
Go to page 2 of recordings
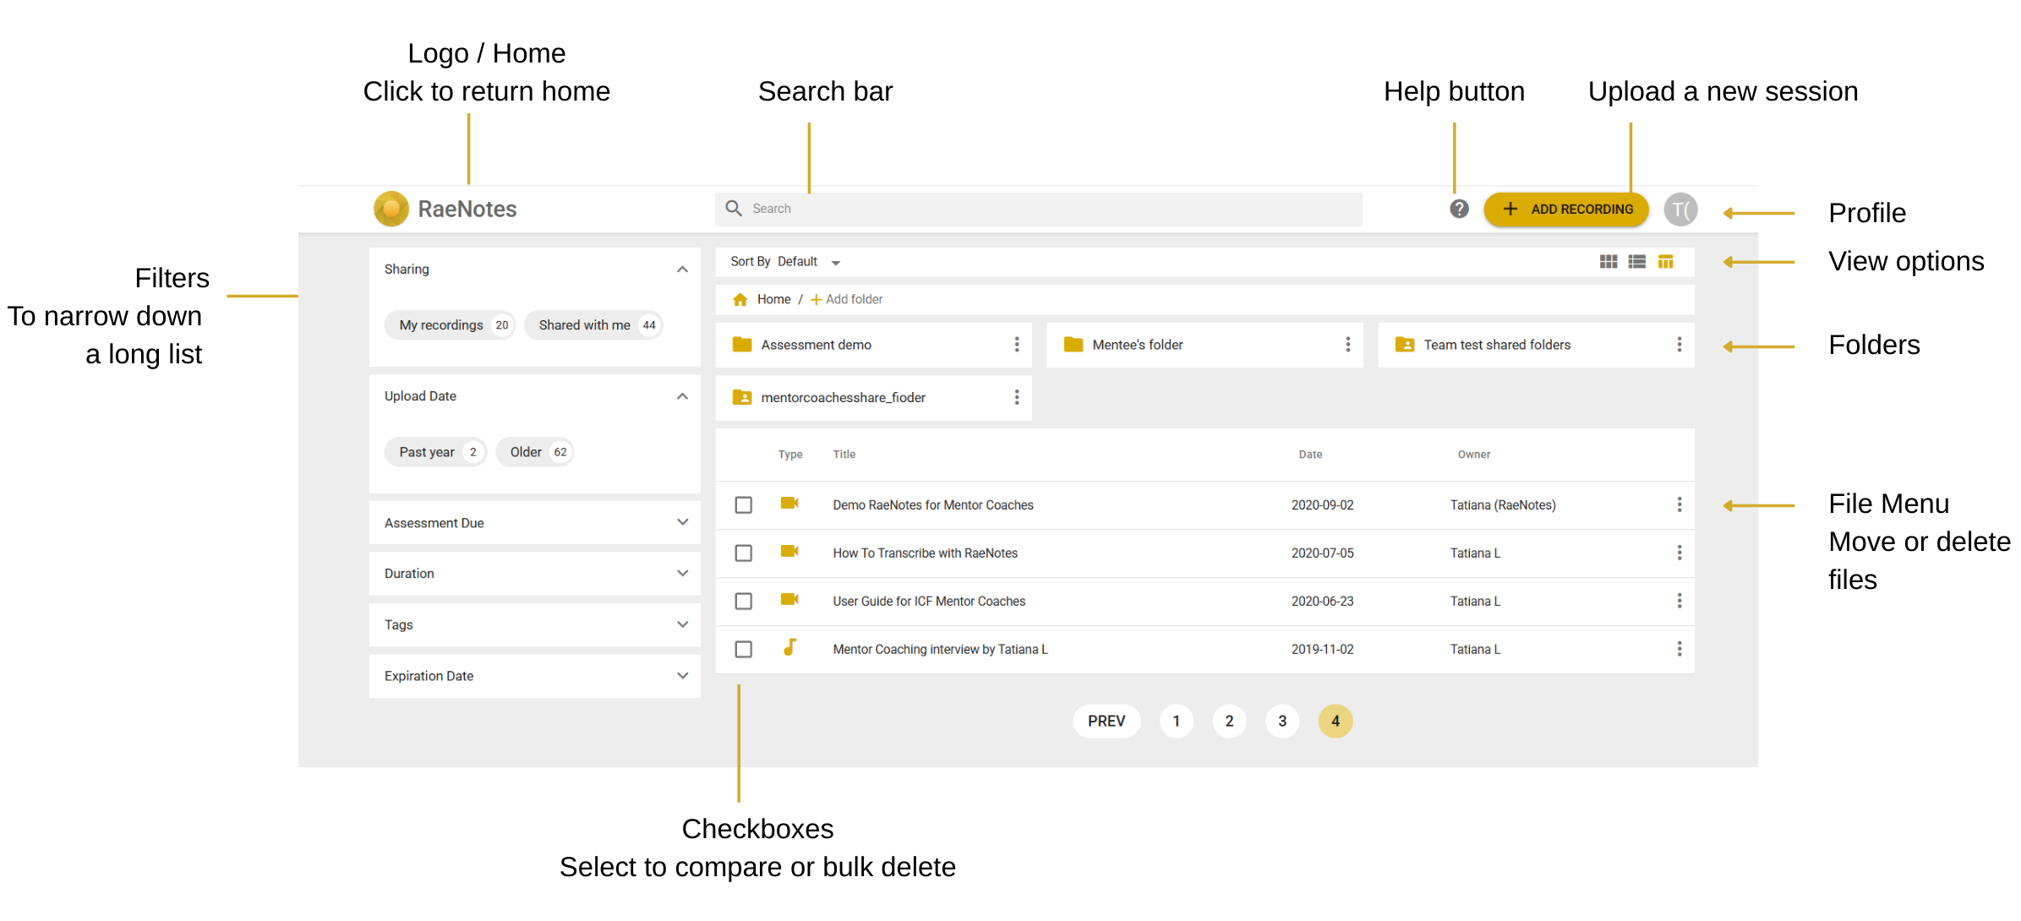(x=1229, y=721)
